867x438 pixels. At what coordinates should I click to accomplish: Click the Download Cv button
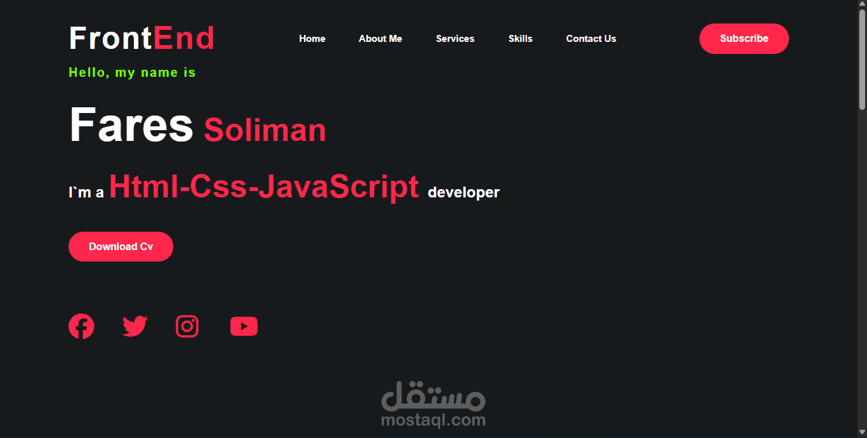121,246
